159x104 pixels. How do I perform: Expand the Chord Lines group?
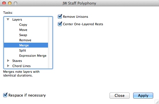[x=8, y=66]
